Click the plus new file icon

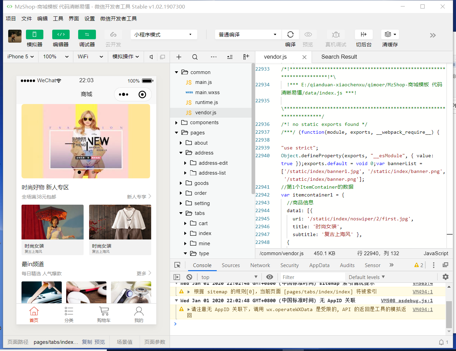click(x=179, y=57)
